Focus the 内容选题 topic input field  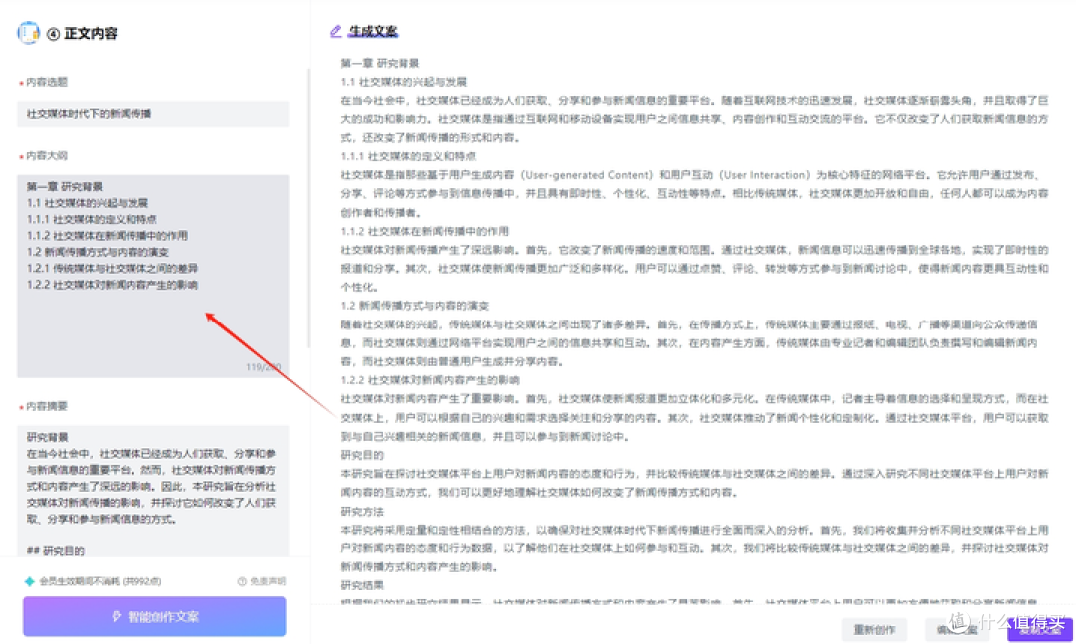coord(153,113)
